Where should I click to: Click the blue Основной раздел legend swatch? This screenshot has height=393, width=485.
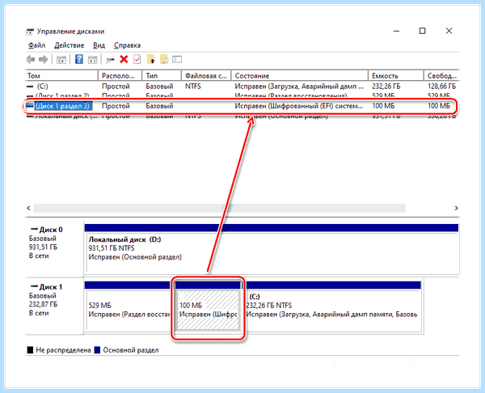[x=97, y=350]
